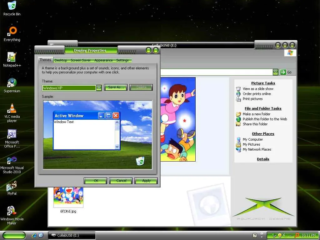Click the large cartoon picture preview
The image size is (320, 240).
click(x=178, y=119)
